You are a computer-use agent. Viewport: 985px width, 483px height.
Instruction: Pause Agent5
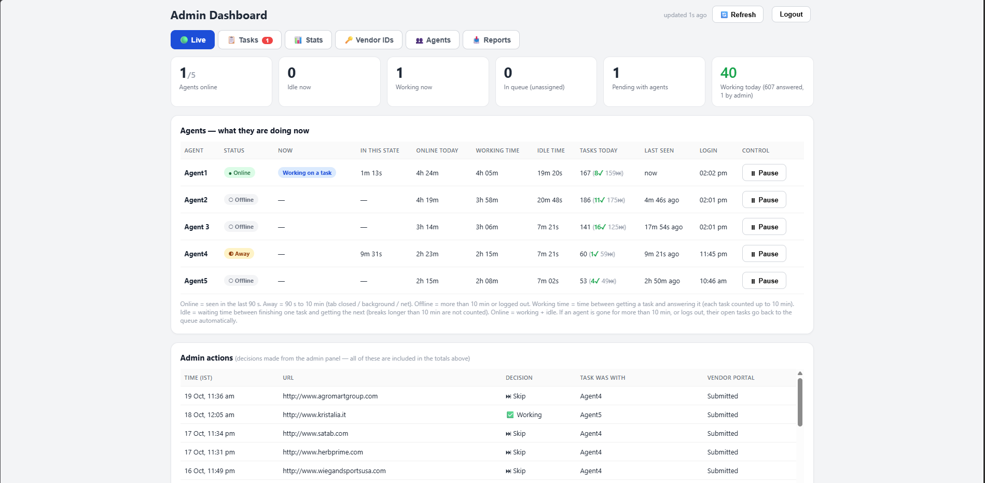coord(764,281)
